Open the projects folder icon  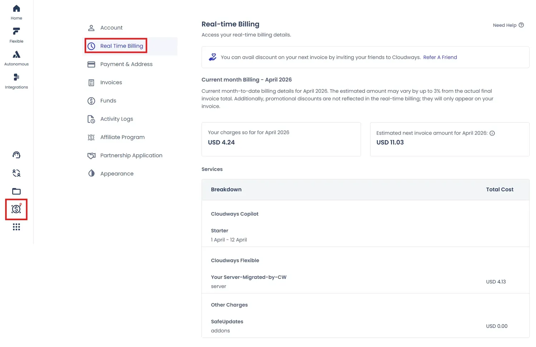point(16,191)
